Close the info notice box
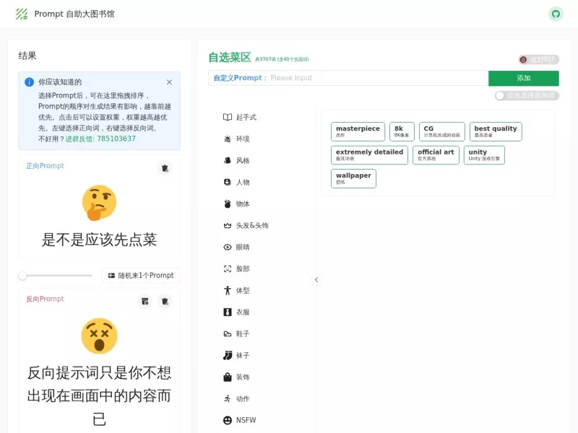Viewport: 578px width, 433px height. pyautogui.click(x=169, y=82)
